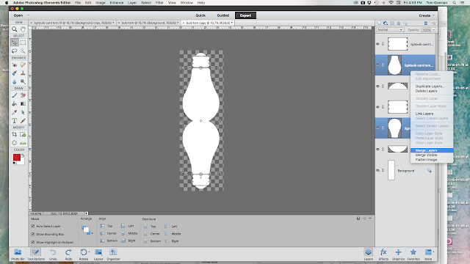Image resolution: width=470 pixels, height=264 pixels.
Task: Open the Organizer
Action: click(113, 254)
